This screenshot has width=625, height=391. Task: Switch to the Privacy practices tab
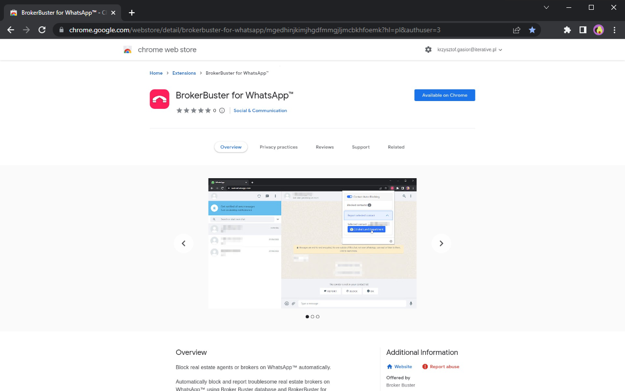point(279,147)
